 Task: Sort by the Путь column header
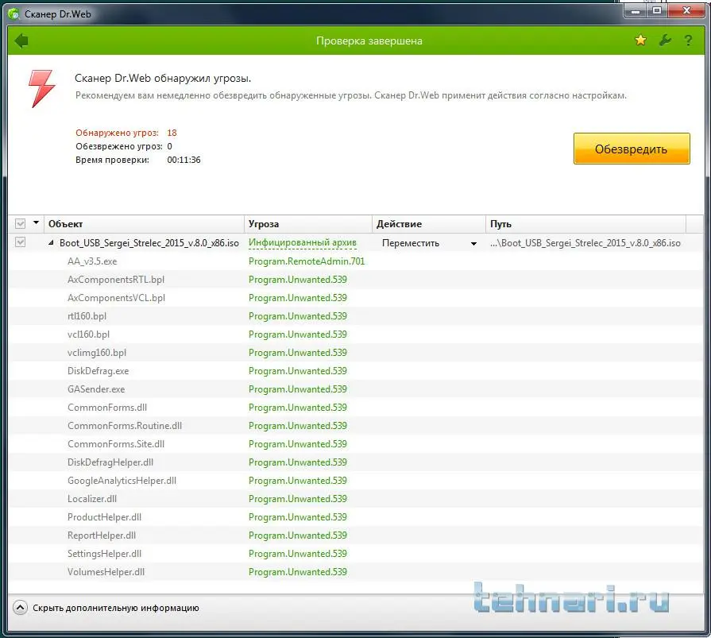(585, 224)
